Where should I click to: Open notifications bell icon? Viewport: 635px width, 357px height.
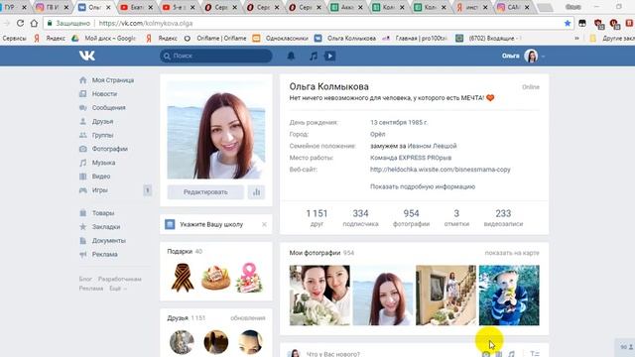coord(291,56)
